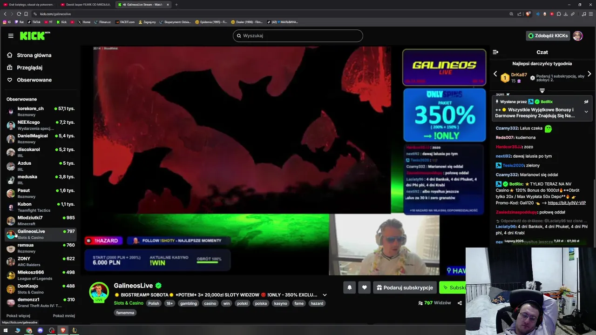Expand the gifters leaderboard down arrow
The image size is (596, 335).
click(x=542, y=90)
